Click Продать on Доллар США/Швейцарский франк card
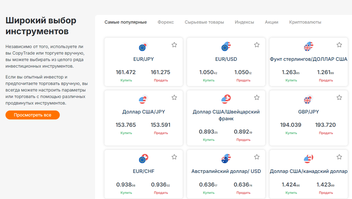This screenshot has height=199, width=352. pyautogui.click(x=243, y=140)
